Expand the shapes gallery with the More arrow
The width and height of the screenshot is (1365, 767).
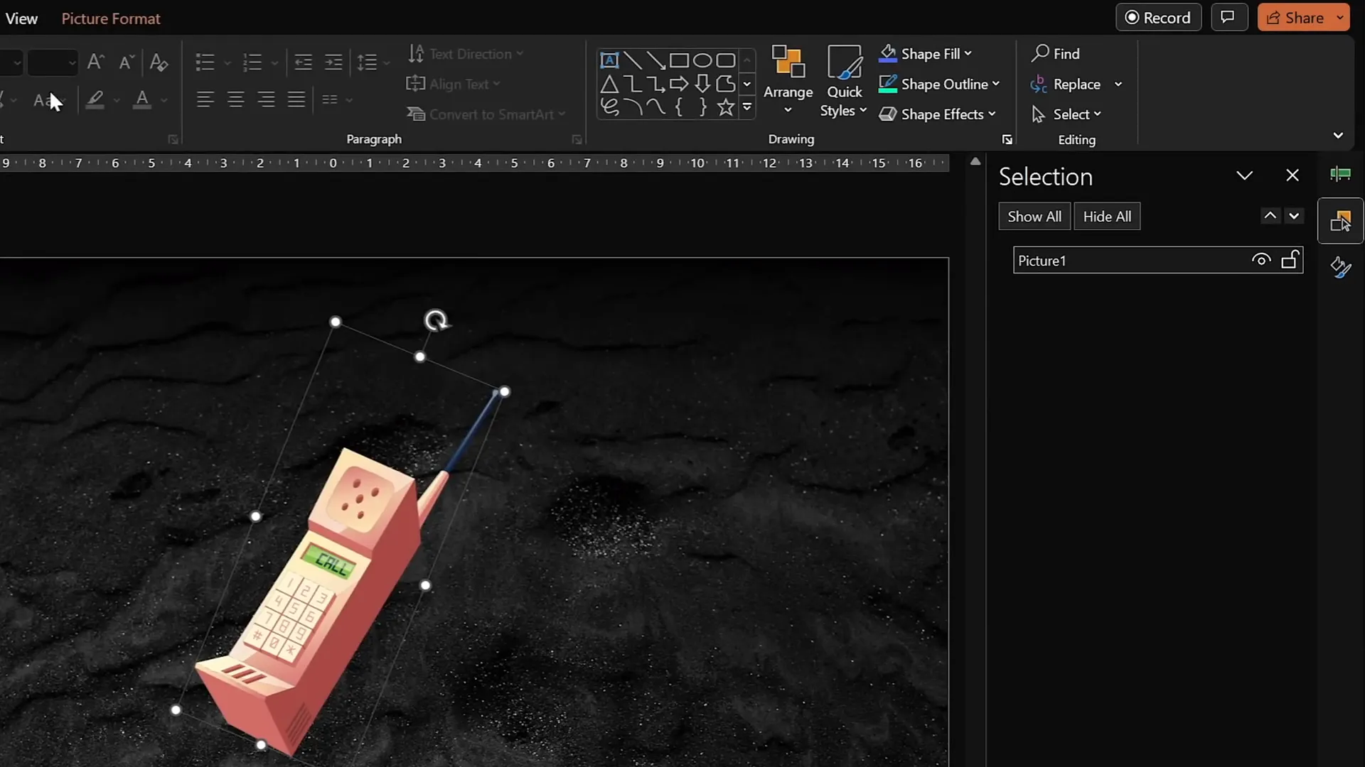click(x=747, y=108)
